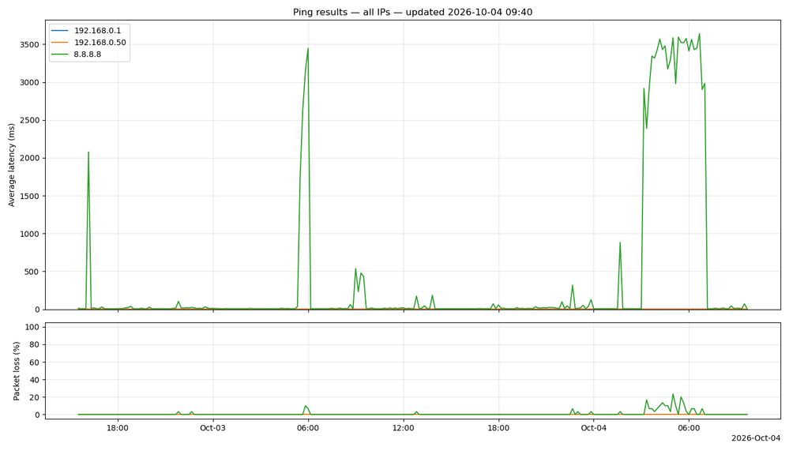
Task: Click the orange legend line for 192.168.0.50
Action: pos(60,43)
